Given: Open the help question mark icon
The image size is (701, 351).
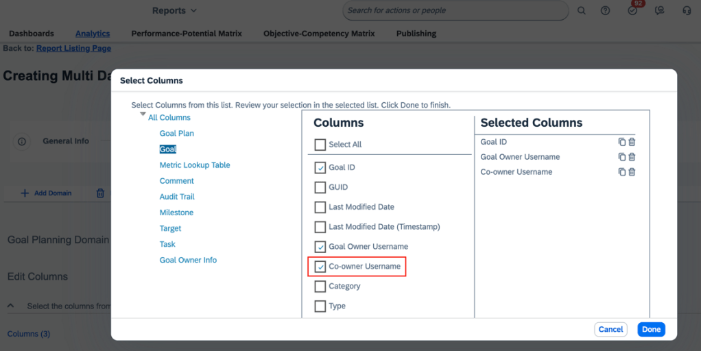Looking at the screenshot, I should pyautogui.click(x=605, y=11).
